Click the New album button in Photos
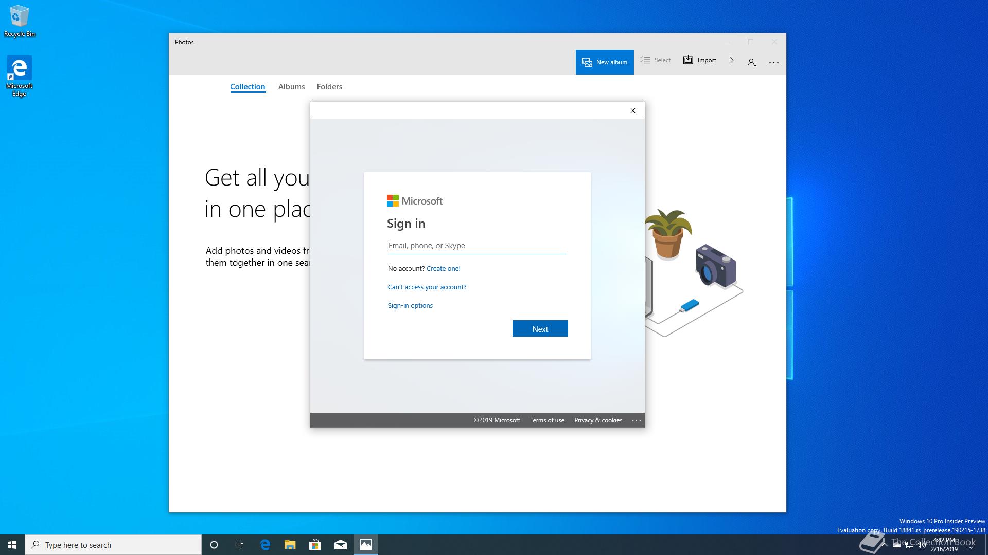The image size is (988, 555). [605, 62]
